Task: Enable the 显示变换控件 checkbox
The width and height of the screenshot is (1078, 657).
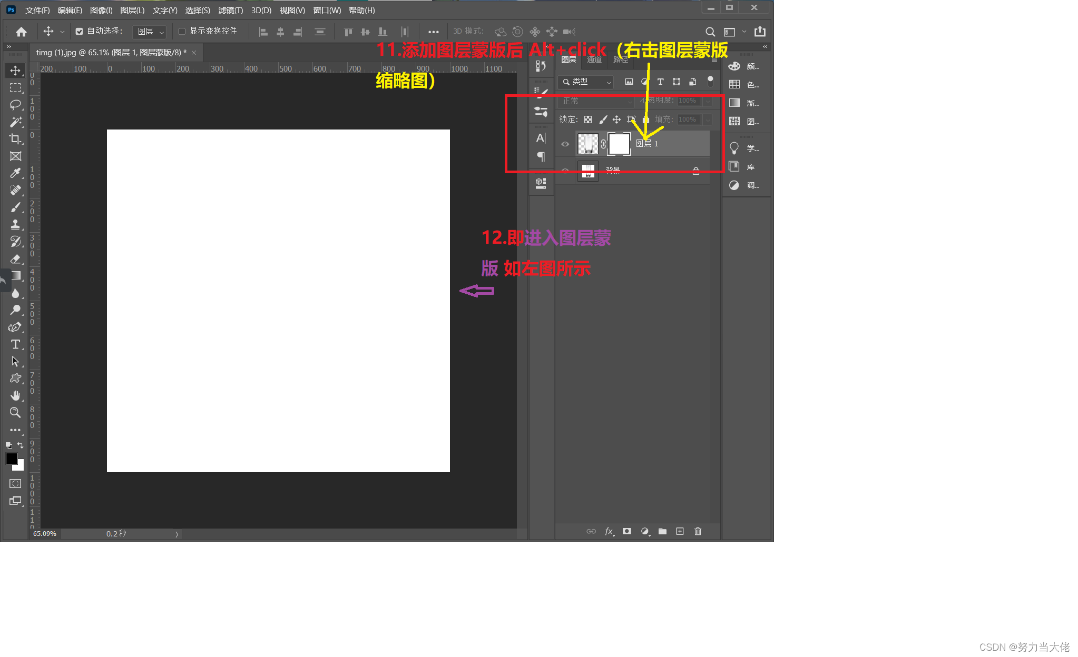Action: 182,32
